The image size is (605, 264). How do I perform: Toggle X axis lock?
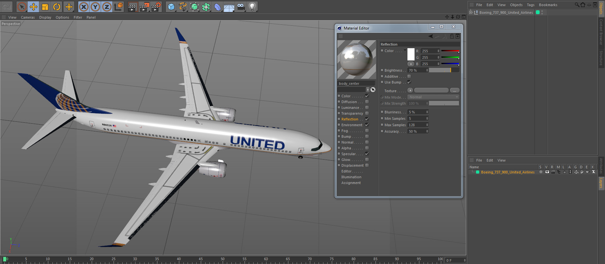84,7
